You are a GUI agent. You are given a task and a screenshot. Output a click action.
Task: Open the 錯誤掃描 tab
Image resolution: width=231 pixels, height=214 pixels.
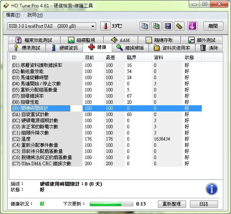click(130, 48)
